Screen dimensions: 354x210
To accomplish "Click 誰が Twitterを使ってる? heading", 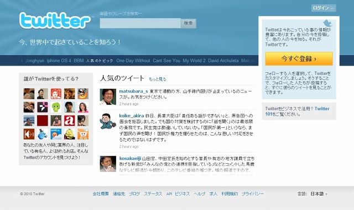I will click(51, 79).
